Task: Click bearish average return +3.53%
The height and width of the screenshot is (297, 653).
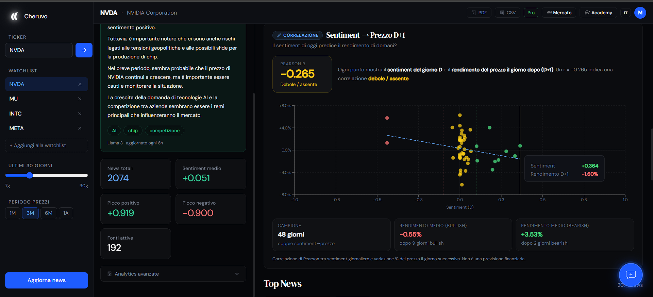Action: (x=532, y=234)
